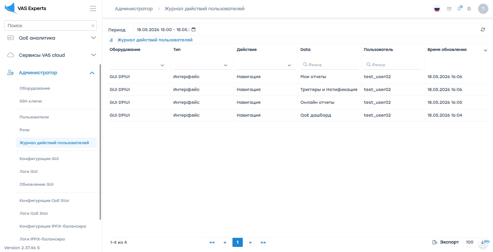The height and width of the screenshot is (252, 493).
Task: Go to previous page with < button
Action: coord(225,242)
